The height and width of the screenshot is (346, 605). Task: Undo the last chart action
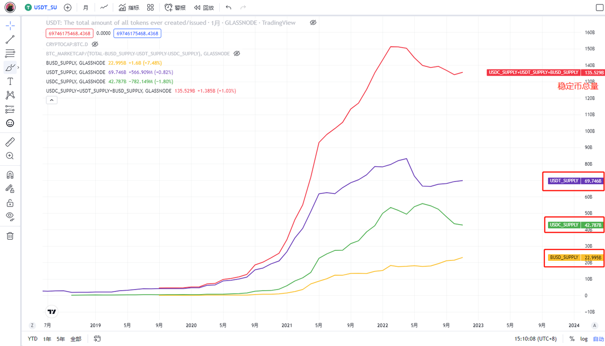pyautogui.click(x=229, y=8)
